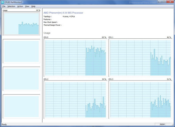Click the '44 %' overall usage value in sidebar

(38, 10)
